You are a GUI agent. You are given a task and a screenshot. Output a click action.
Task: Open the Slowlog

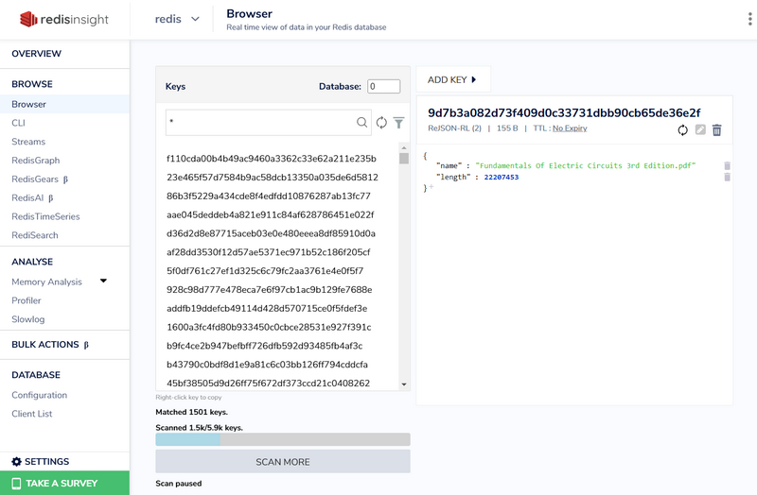coord(28,319)
